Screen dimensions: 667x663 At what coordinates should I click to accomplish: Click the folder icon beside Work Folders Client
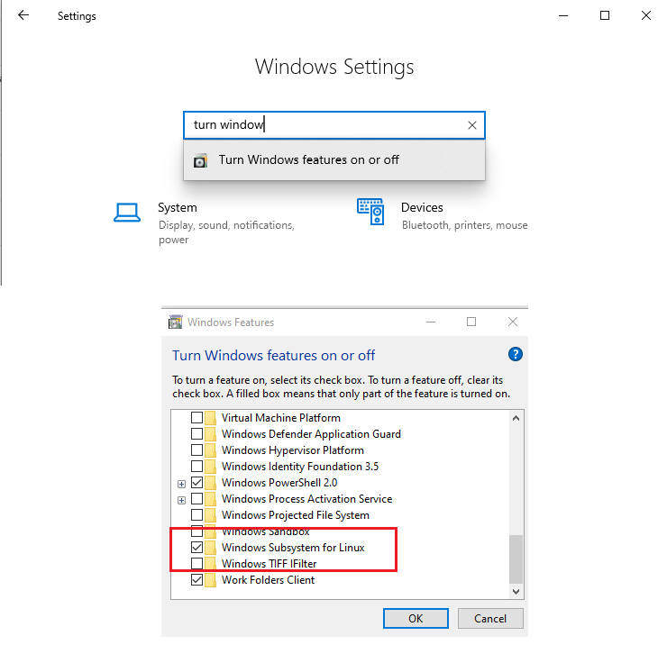tap(210, 580)
